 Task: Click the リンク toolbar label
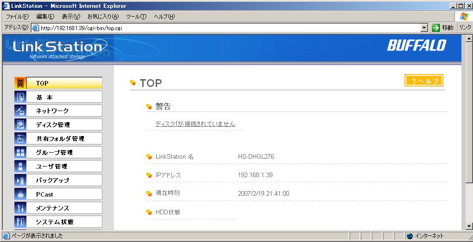465,28
